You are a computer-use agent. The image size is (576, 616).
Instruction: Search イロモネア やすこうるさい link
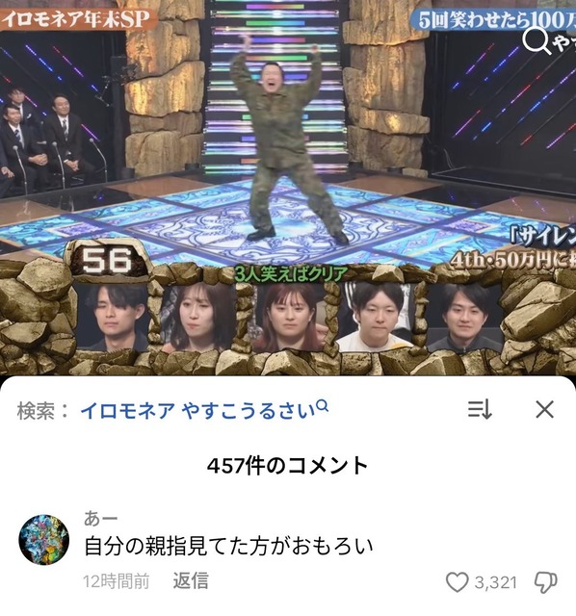click(x=198, y=411)
